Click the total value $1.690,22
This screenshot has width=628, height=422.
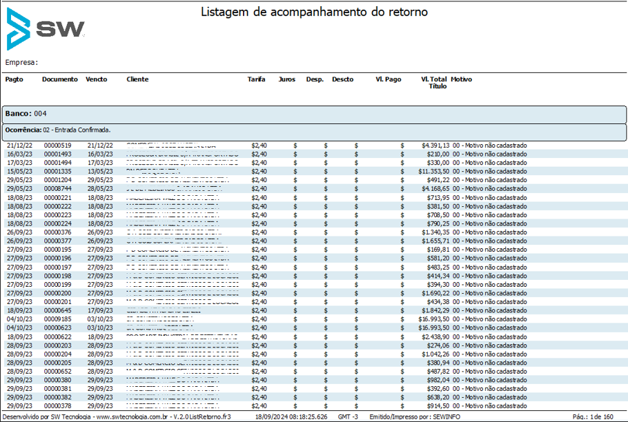click(x=435, y=294)
